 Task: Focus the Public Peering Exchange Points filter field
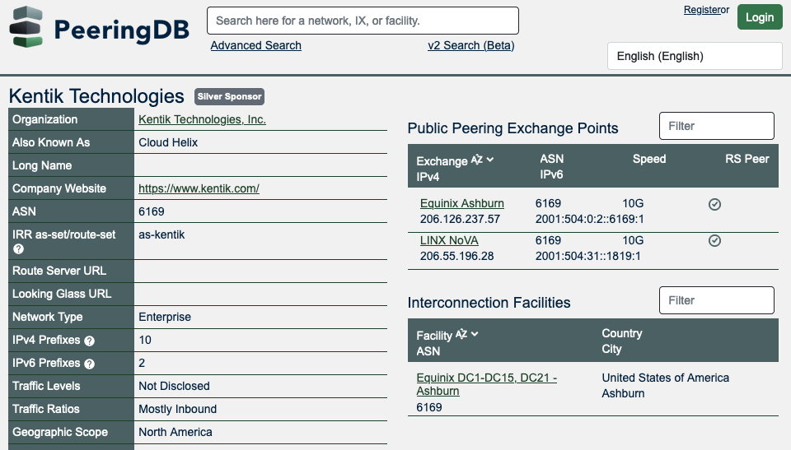(x=716, y=126)
